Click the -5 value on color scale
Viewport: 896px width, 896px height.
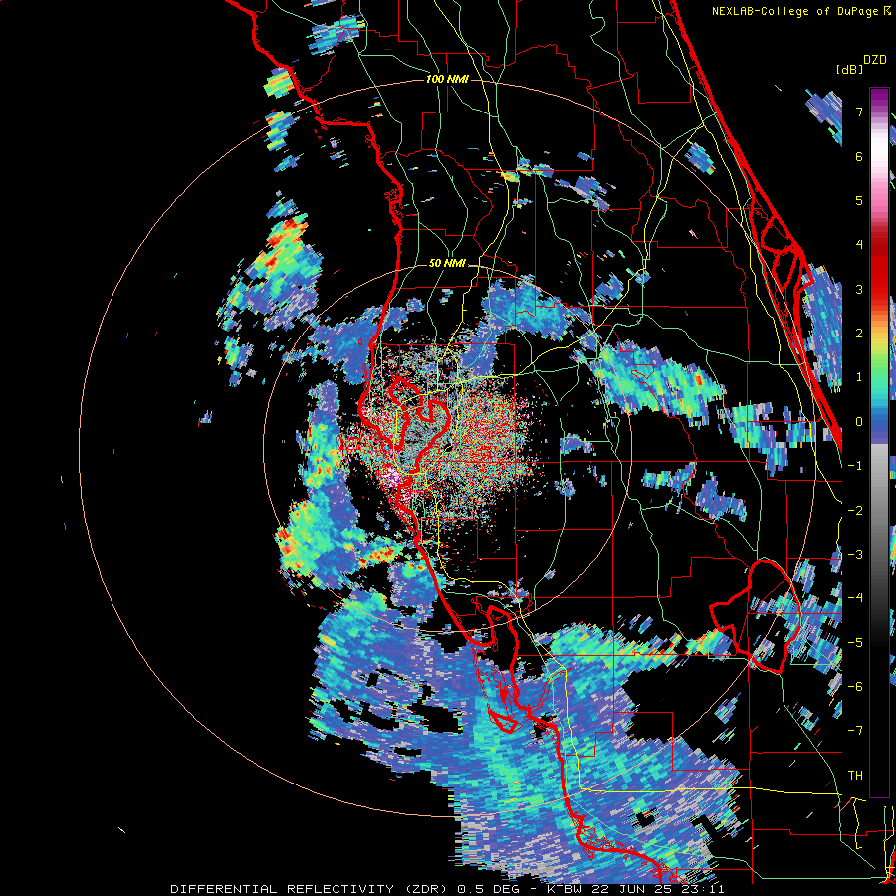tap(855, 643)
